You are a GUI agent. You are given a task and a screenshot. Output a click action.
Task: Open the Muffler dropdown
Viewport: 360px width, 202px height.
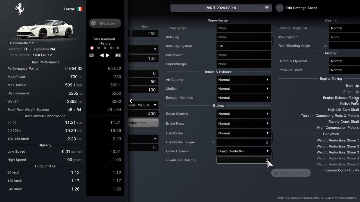coord(244,89)
